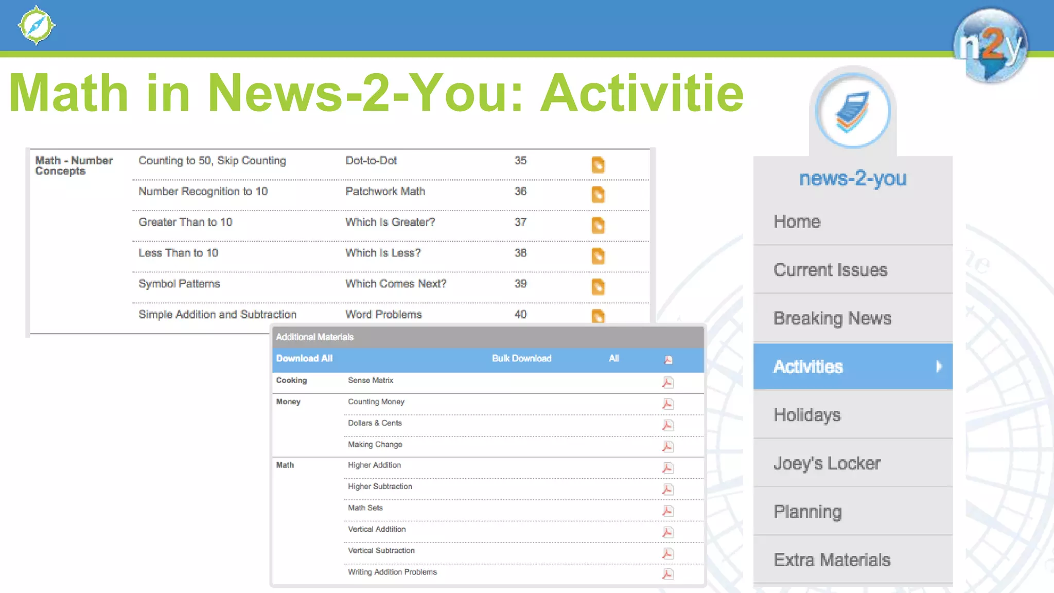This screenshot has height=593, width=1054.
Task: Click the Writing Addition Problems entry
Action: 392,572
